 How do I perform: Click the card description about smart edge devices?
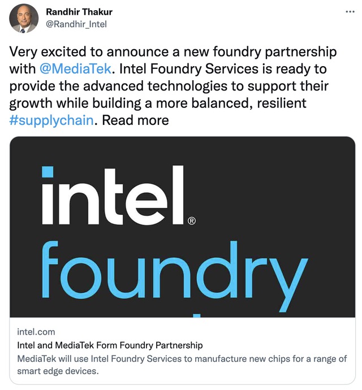pyautogui.click(x=182, y=365)
